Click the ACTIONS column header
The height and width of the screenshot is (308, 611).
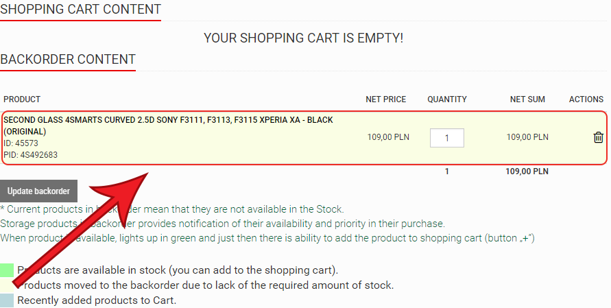586,99
